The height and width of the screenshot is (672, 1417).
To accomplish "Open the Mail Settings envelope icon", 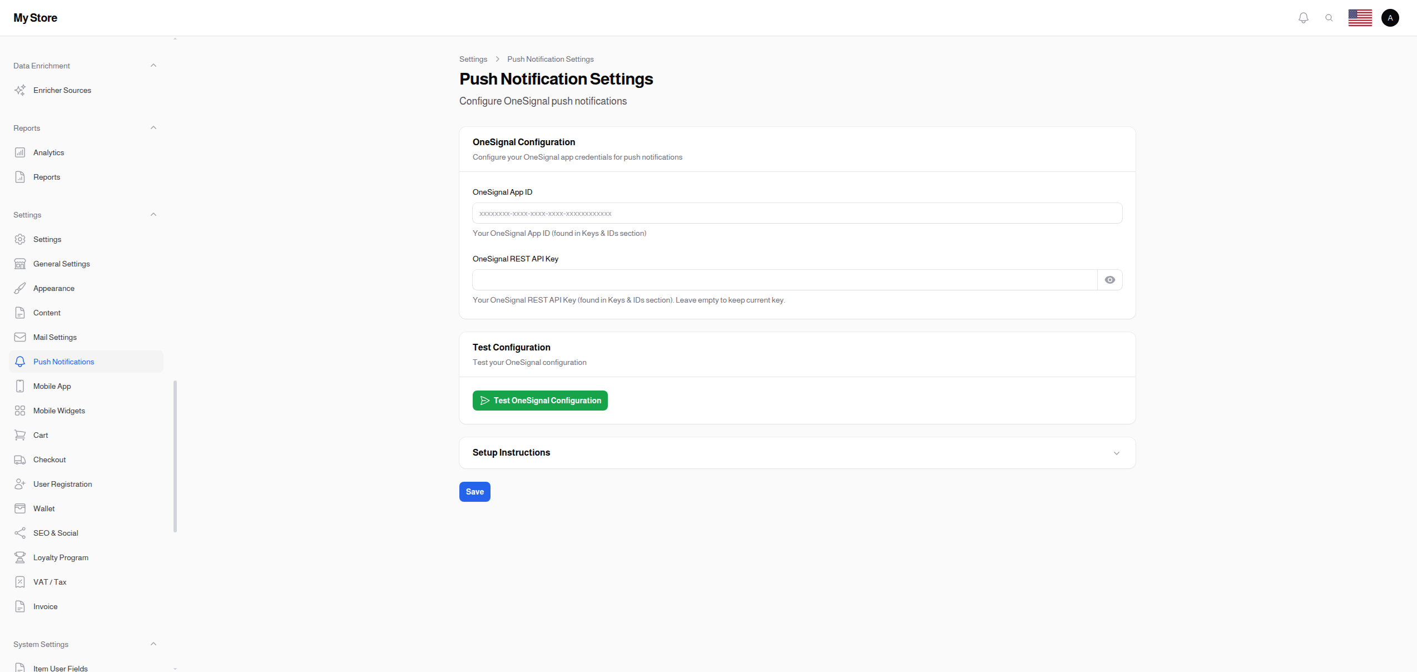I will (20, 337).
